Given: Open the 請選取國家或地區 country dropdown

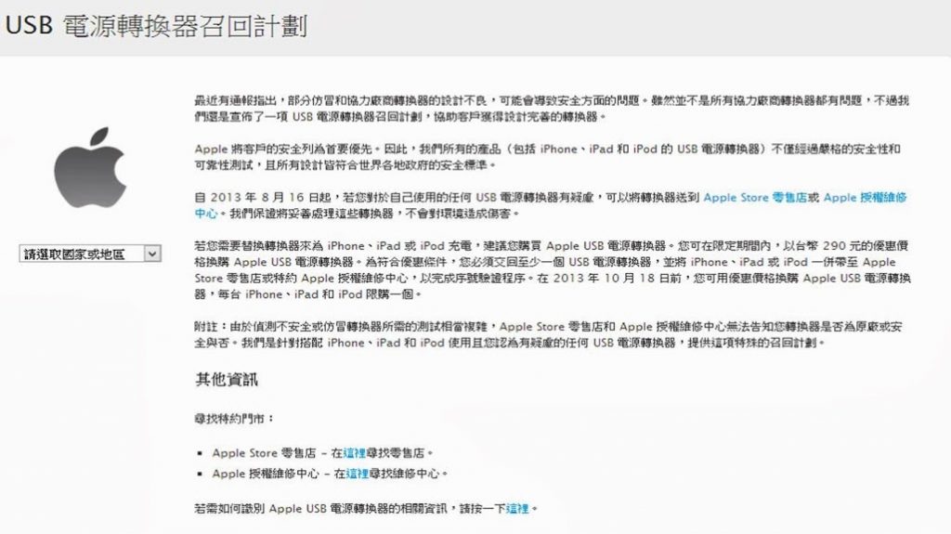Looking at the screenshot, I should click(x=90, y=254).
